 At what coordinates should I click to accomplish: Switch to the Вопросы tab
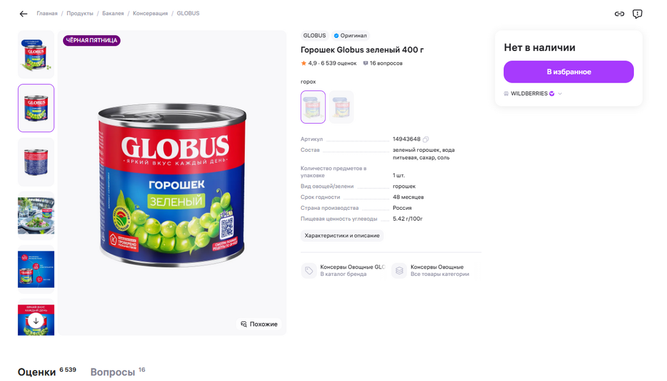coord(113,371)
